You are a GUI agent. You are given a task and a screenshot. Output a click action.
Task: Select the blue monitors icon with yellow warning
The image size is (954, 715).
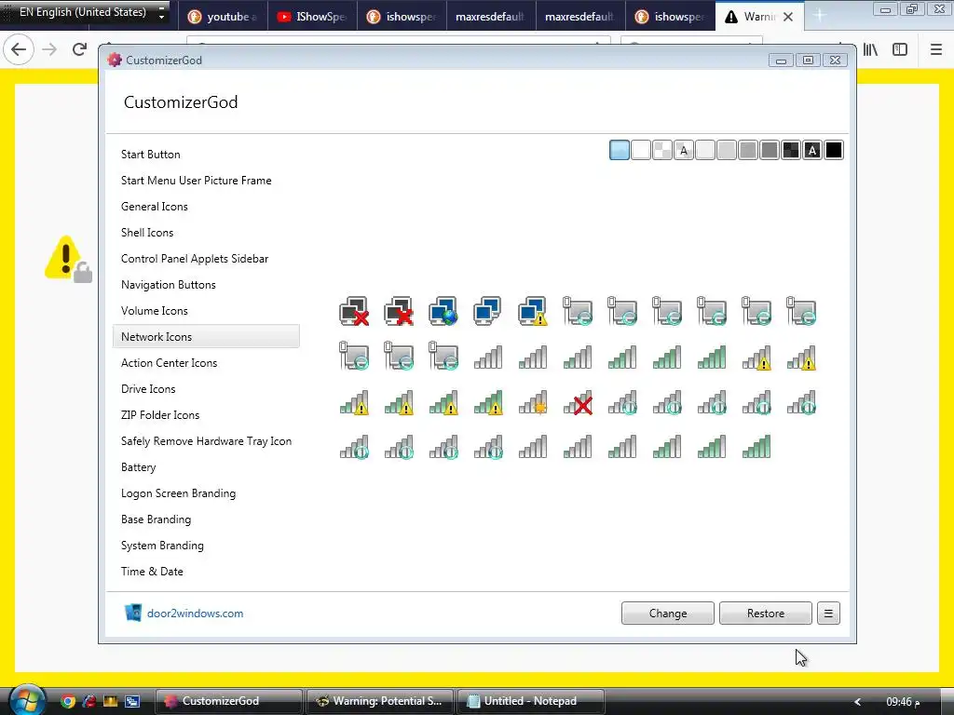coord(533,311)
